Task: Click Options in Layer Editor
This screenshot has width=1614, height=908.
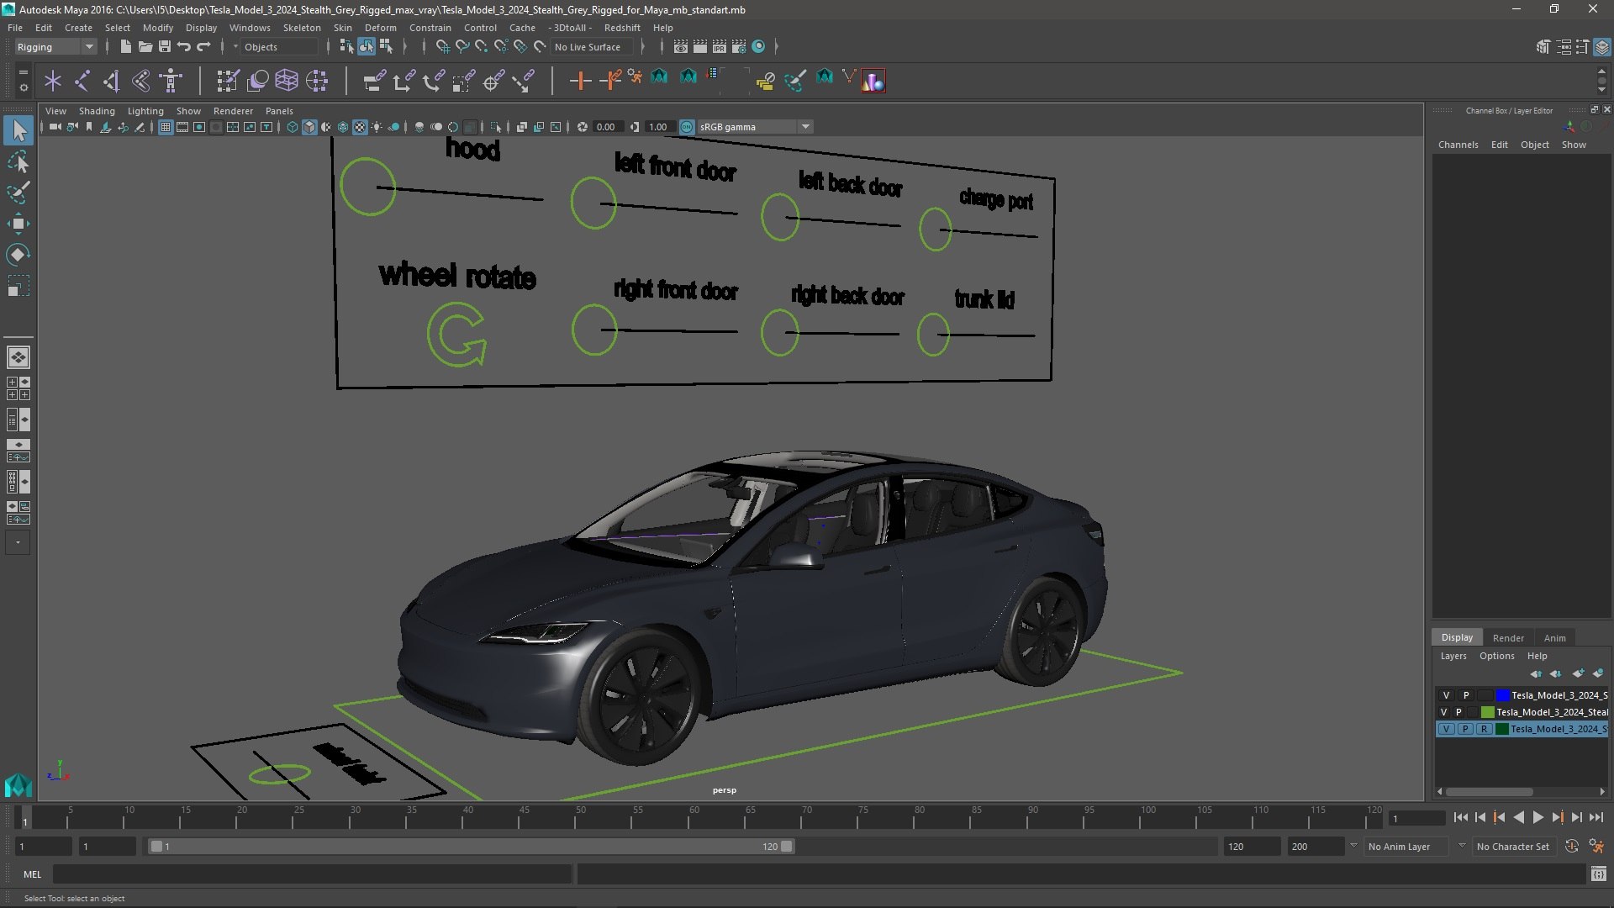Action: [1496, 656]
